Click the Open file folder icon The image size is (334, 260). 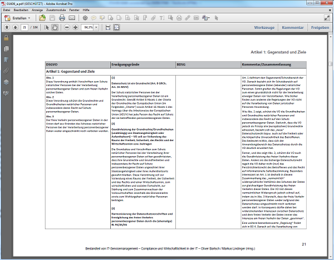pyautogui.click(x=42, y=18)
